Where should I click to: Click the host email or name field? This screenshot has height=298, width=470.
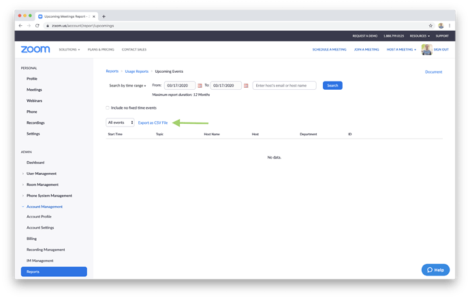[x=284, y=86]
